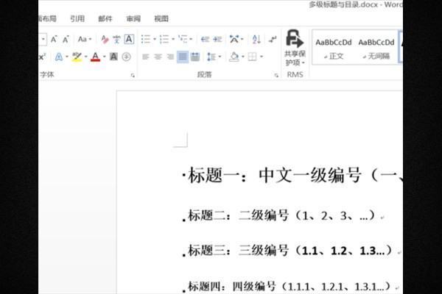Decrease paragraph indent
The image size is (442, 294).
point(205,39)
